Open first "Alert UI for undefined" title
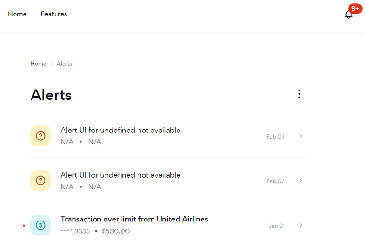 pos(120,130)
